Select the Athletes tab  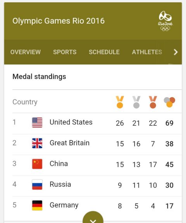(x=147, y=52)
